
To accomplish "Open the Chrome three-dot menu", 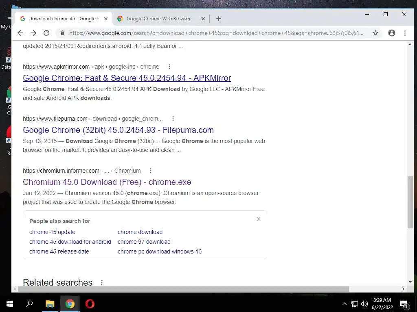I will (x=405, y=33).
